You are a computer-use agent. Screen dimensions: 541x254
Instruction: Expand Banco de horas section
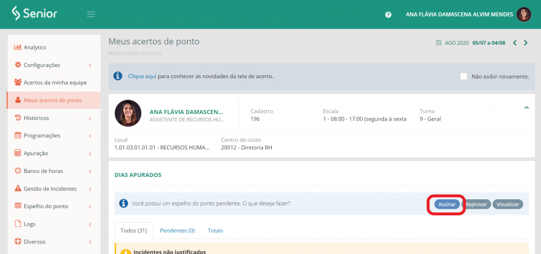(43, 171)
